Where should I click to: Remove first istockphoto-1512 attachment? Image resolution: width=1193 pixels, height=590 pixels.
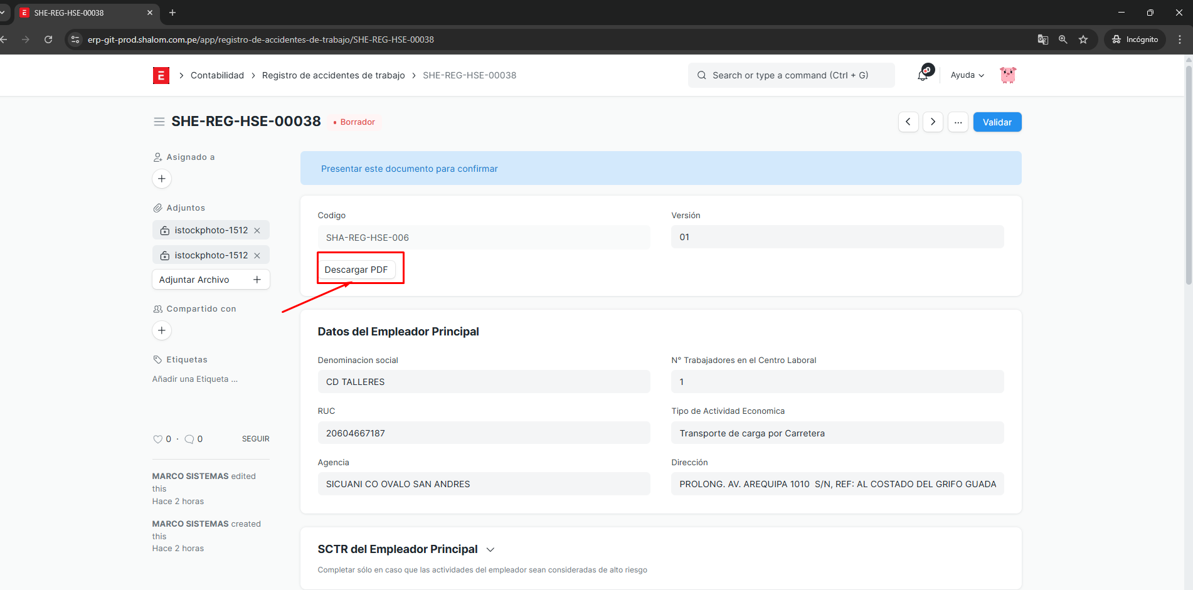click(257, 231)
